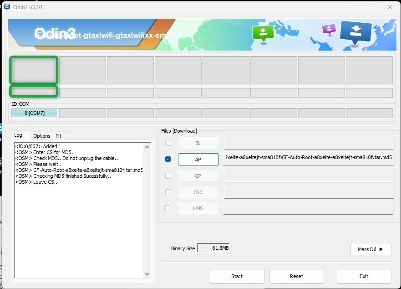401x289 pixels.
Task: Browse for file using AP button
Action: [198, 159]
